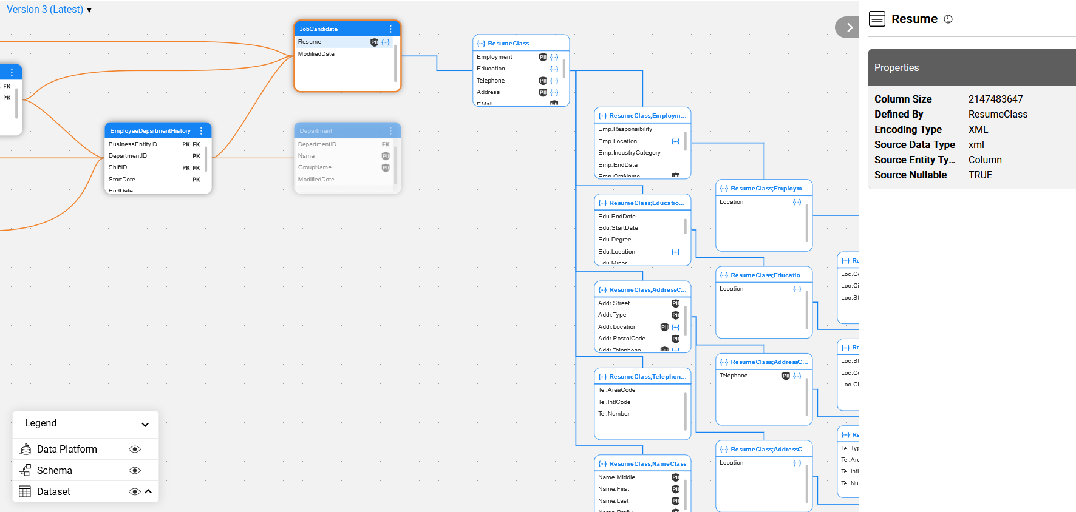The height and width of the screenshot is (512, 1076).
Task: Click the ResumeClass node title
Action: click(508, 44)
